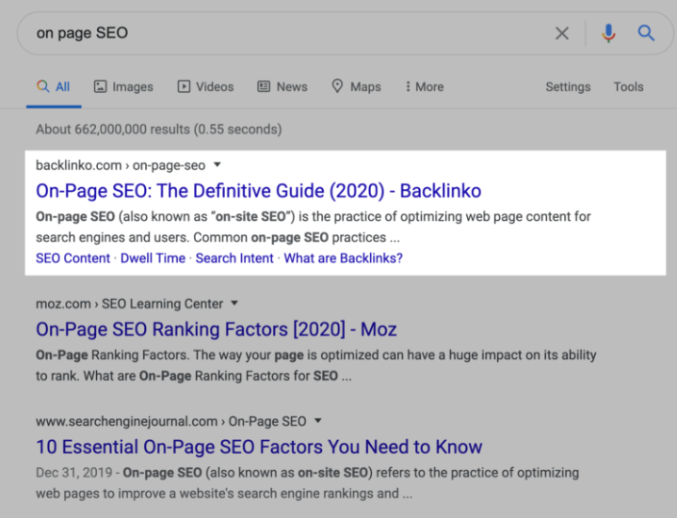Image resolution: width=677 pixels, height=518 pixels.
Task: Click the All tab magnifier icon
Action: click(x=42, y=86)
